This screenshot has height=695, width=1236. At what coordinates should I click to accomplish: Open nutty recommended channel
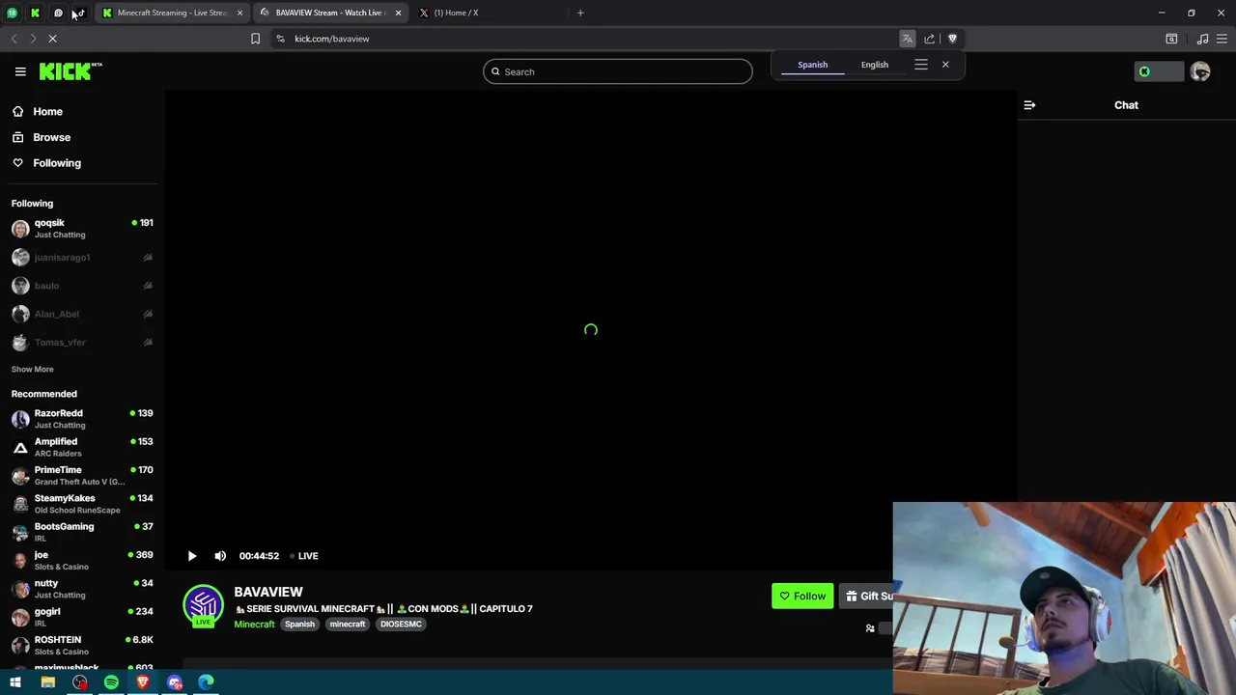click(x=82, y=589)
